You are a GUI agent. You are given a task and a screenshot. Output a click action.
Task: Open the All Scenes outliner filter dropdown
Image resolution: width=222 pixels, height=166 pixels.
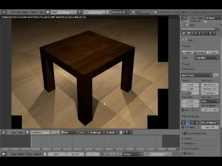(x=213, y=18)
